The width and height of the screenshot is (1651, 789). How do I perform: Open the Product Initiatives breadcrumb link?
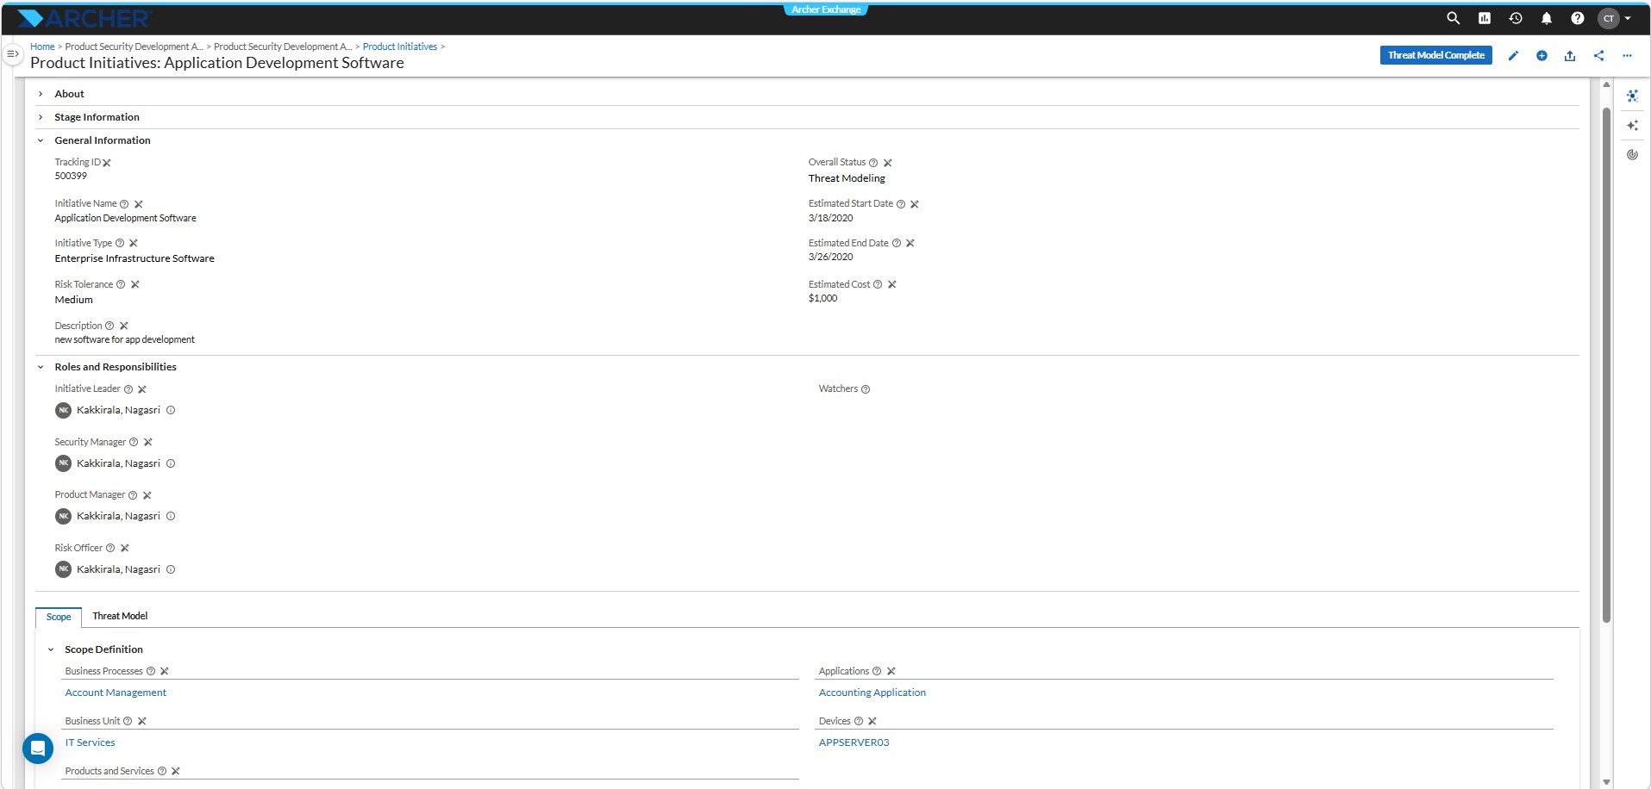400,47
